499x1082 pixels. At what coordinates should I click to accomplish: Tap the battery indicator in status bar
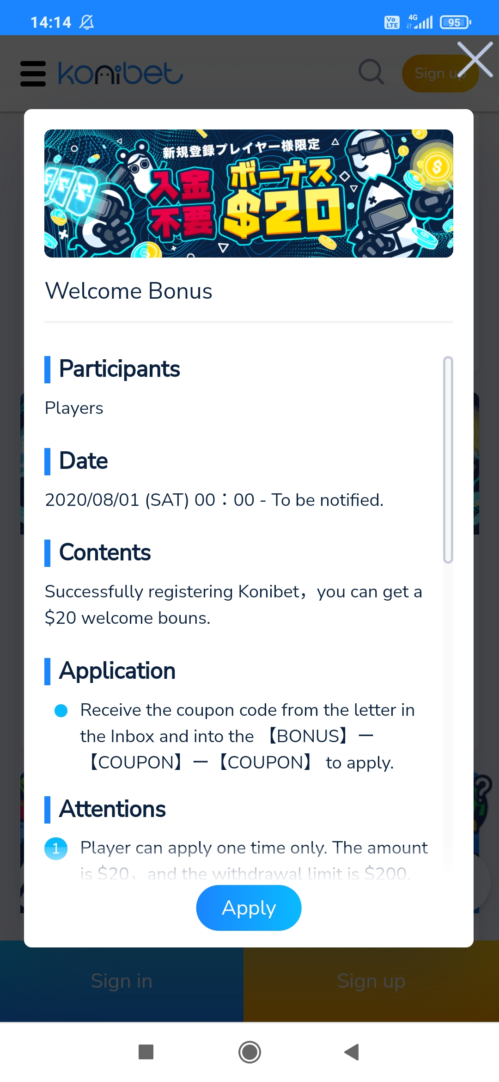pyautogui.click(x=456, y=22)
